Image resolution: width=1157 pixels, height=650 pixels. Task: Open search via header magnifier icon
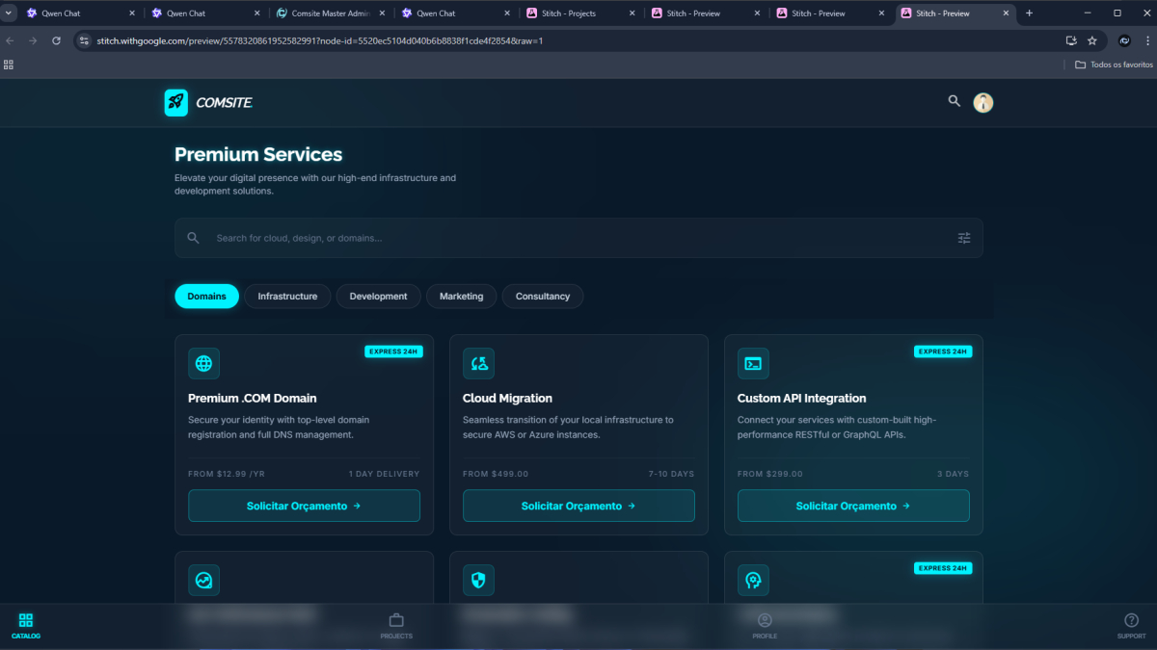pyautogui.click(x=955, y=101)
